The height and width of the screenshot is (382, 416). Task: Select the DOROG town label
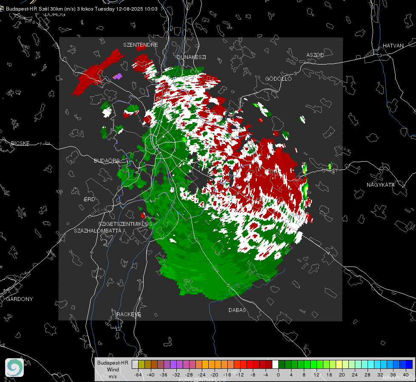click(55, 14)
